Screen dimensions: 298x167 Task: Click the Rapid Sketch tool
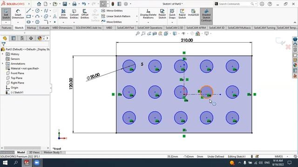(x=182, y=14)
